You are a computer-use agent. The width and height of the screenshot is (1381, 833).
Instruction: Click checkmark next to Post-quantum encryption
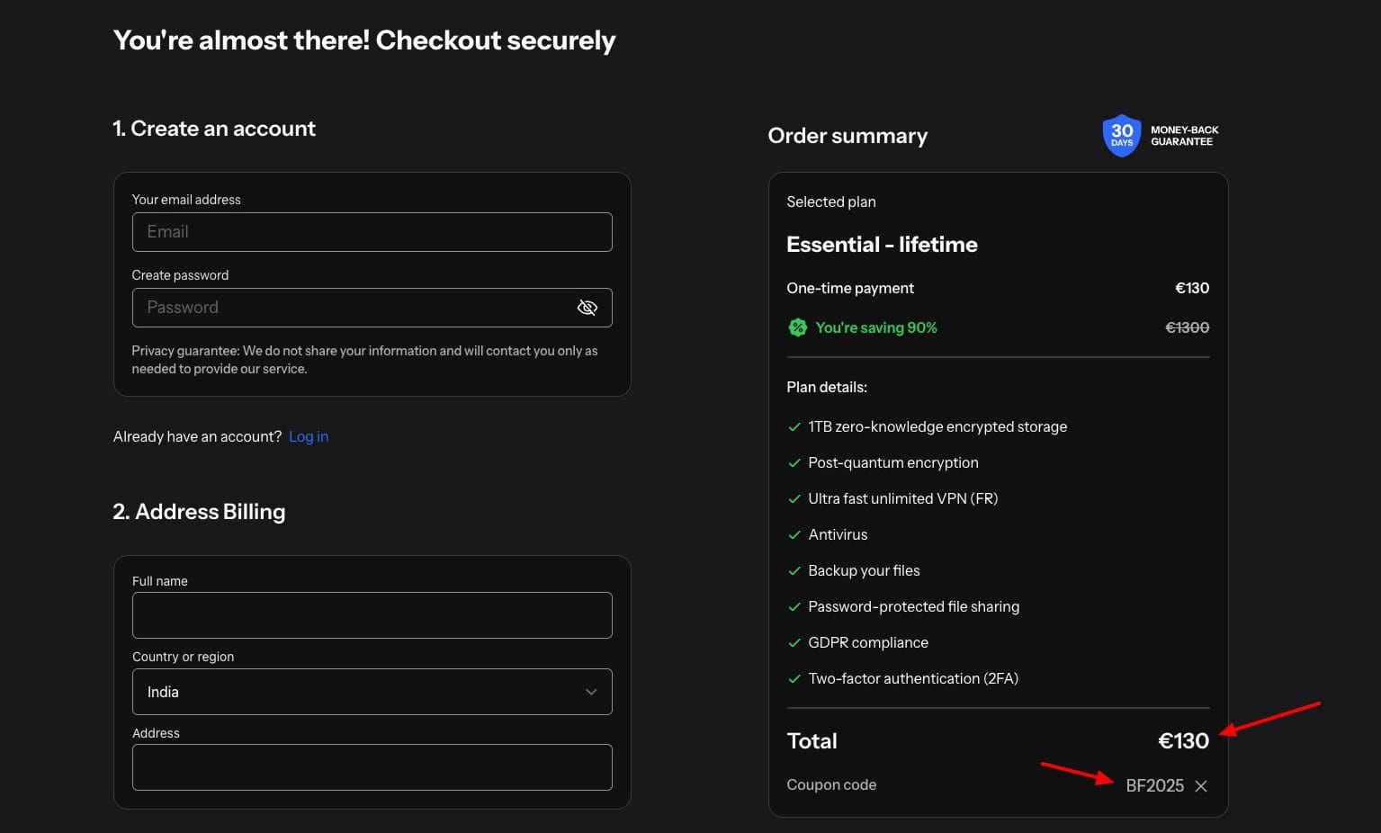click(794, 463)
